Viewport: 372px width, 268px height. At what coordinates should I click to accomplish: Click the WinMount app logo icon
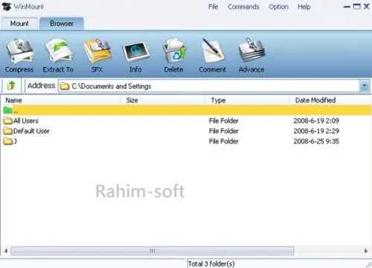(6, 7)
